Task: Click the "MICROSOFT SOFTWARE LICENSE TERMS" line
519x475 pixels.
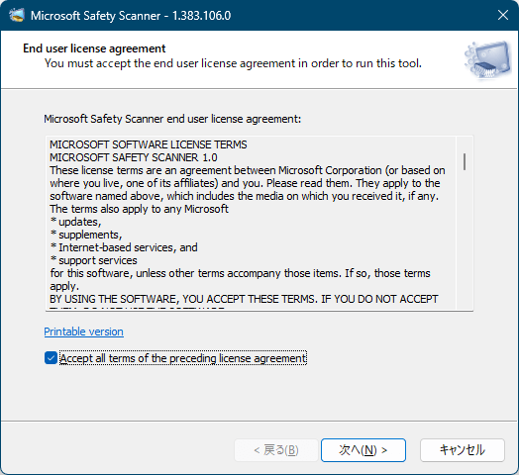Action: pyautogui.click(x=149, y=144)
